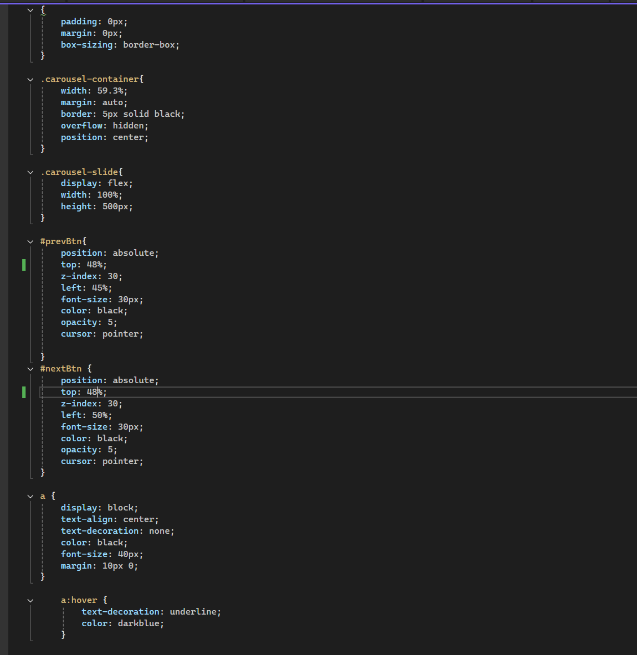Click the 'left: 45%' line in #prevBtn
The image size is (637, 655).
tap(86, 288)
